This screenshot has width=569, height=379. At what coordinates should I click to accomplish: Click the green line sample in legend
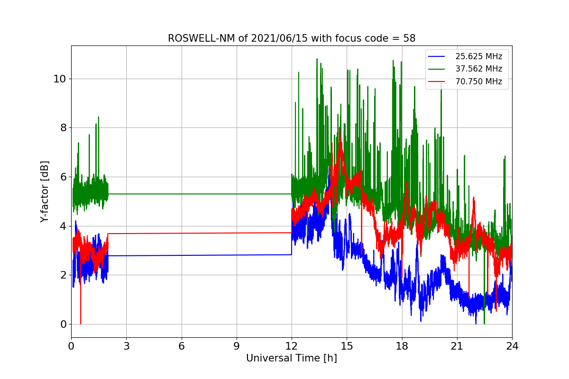click(437, 69)
